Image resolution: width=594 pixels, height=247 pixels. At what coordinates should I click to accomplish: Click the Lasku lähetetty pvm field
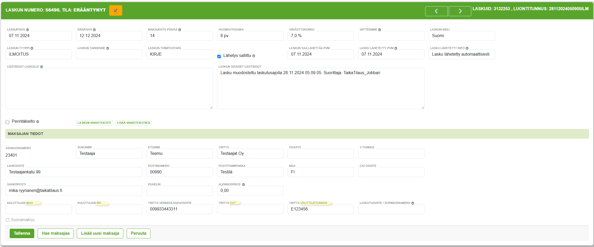(391, 54)
